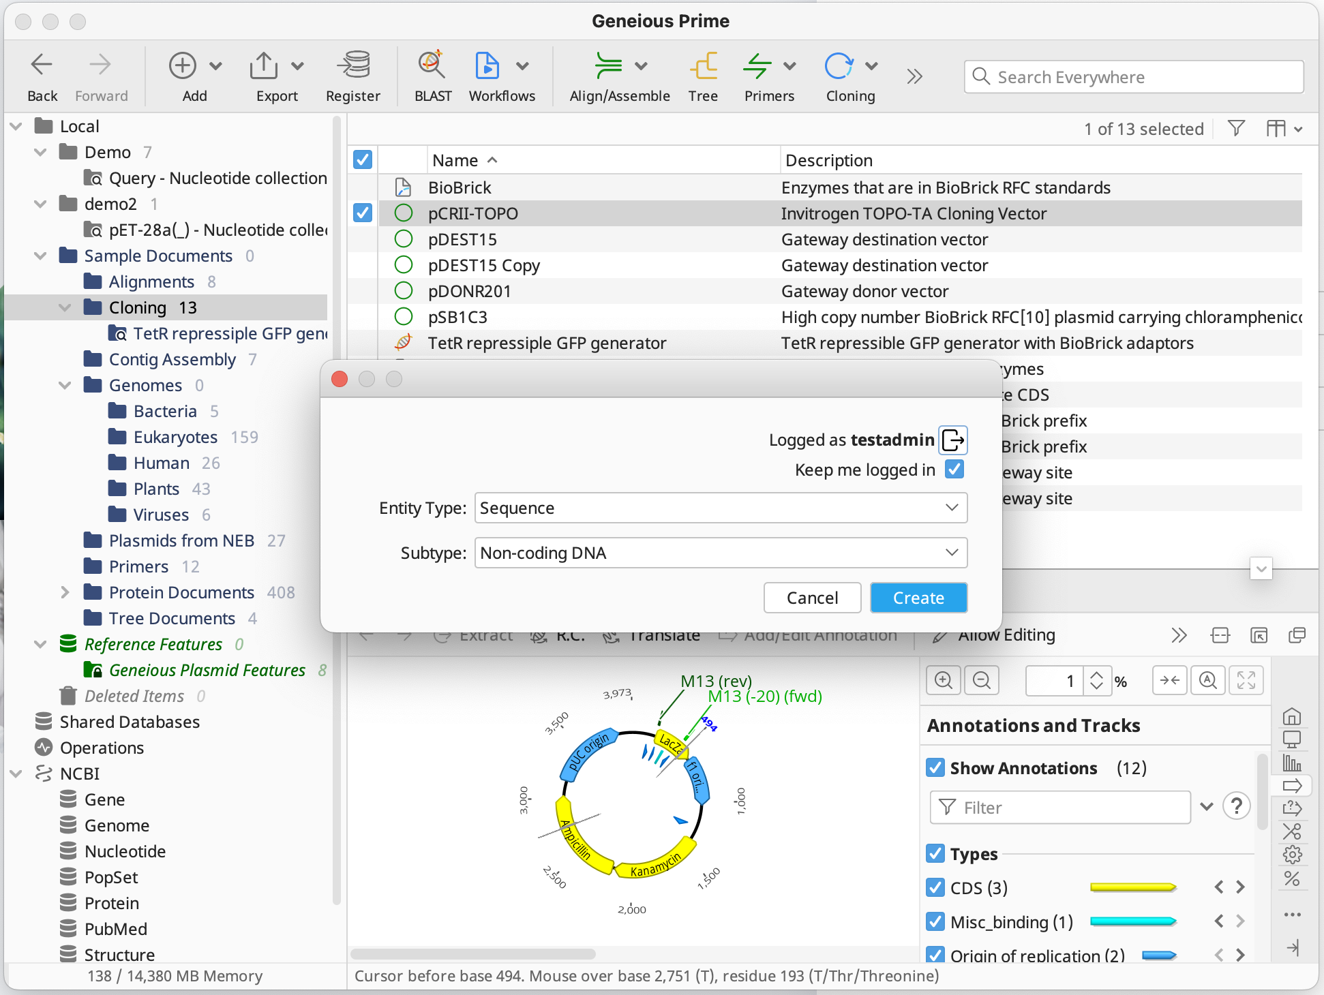This screenshot has height=995, width=1324.
Task: Toggle Show Annotations off
Action: [935, 767]
